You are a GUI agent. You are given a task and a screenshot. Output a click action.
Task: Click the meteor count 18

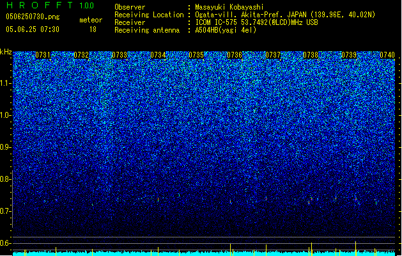[x=93, y=29]
